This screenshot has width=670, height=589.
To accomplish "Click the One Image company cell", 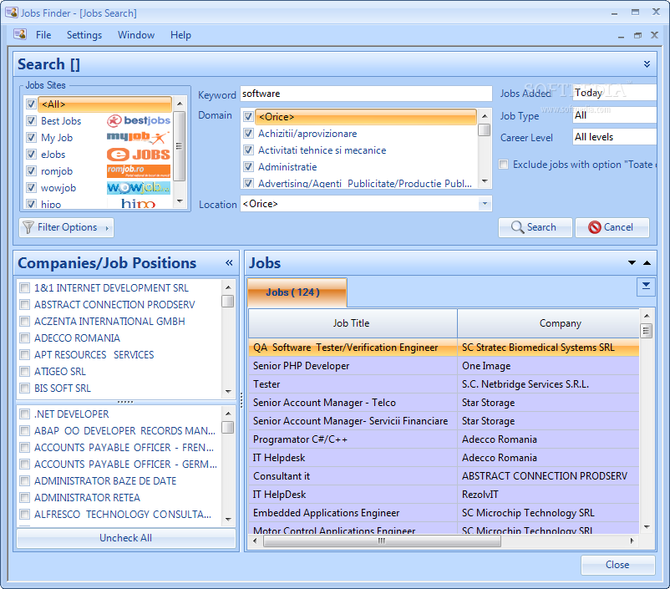I will (x=548, y=366).
